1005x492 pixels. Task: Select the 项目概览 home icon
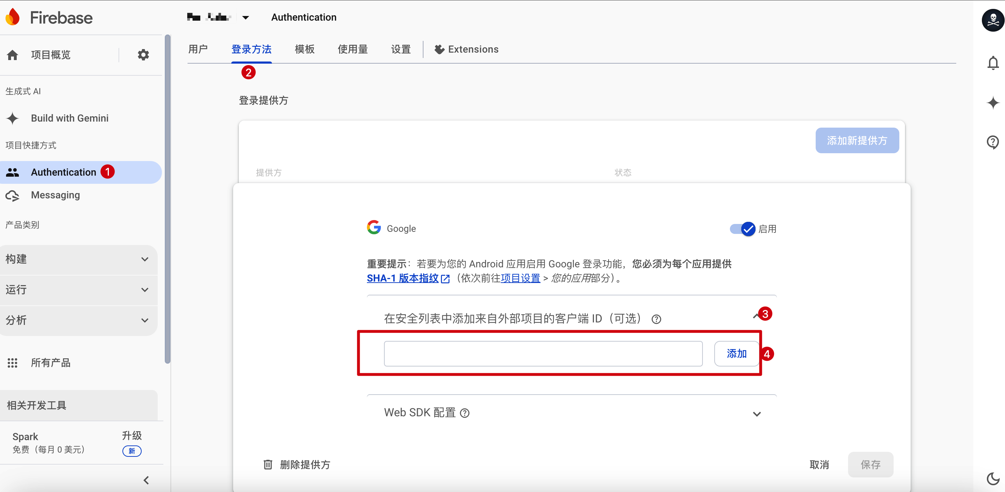point(12,55)
